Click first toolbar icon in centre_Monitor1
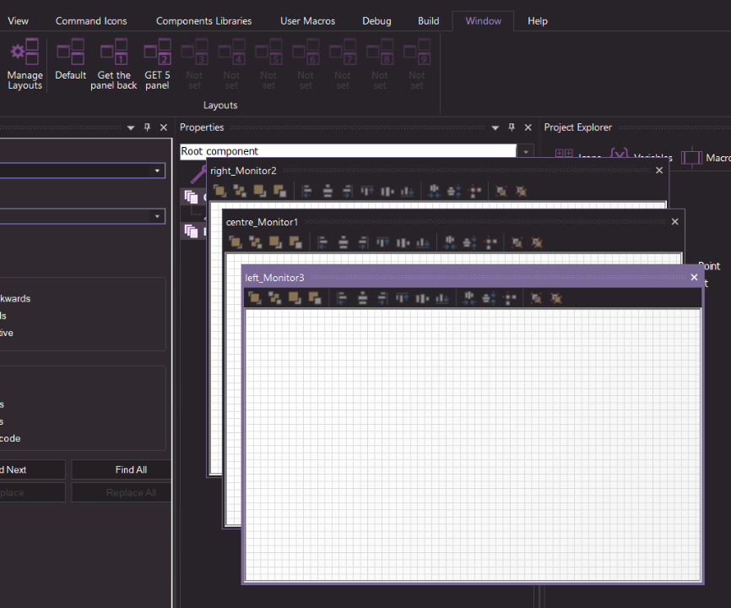Image resolution: width=731 pixels, height=608 pixels. (236, 242)
